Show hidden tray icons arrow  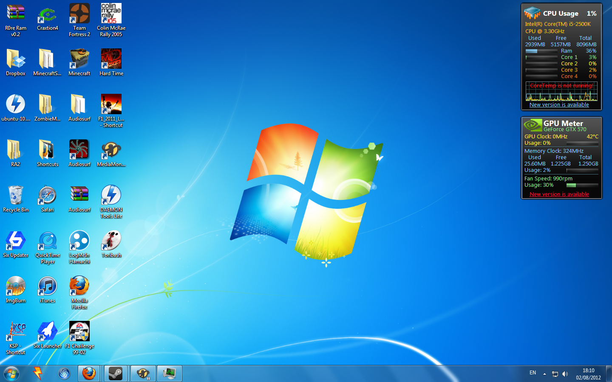click(x=544, y=374)
